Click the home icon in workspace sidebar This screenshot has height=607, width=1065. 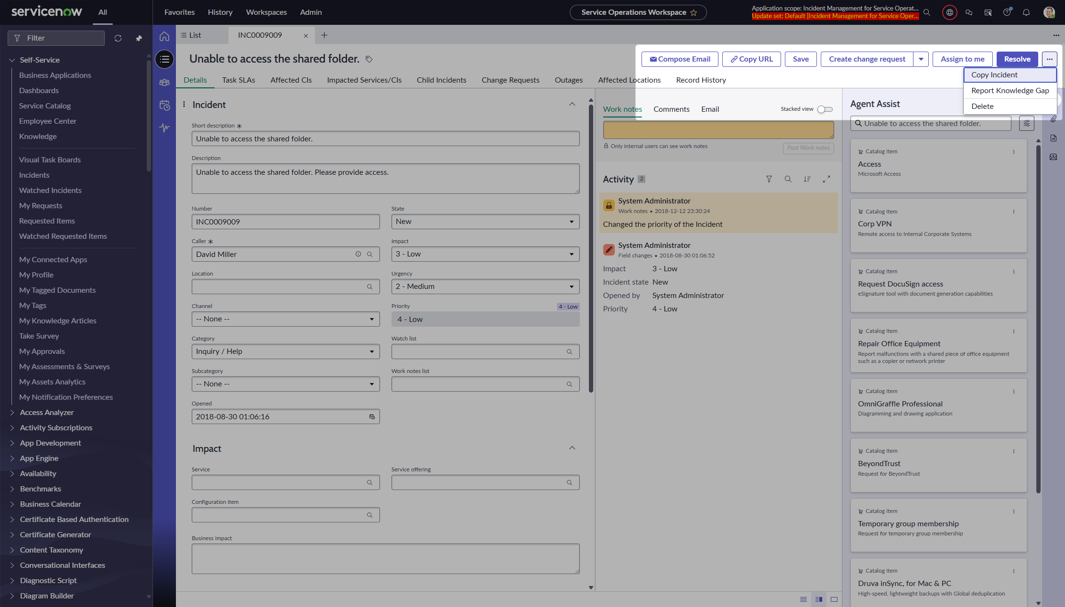pyautogui.click(x=164, y=36)
